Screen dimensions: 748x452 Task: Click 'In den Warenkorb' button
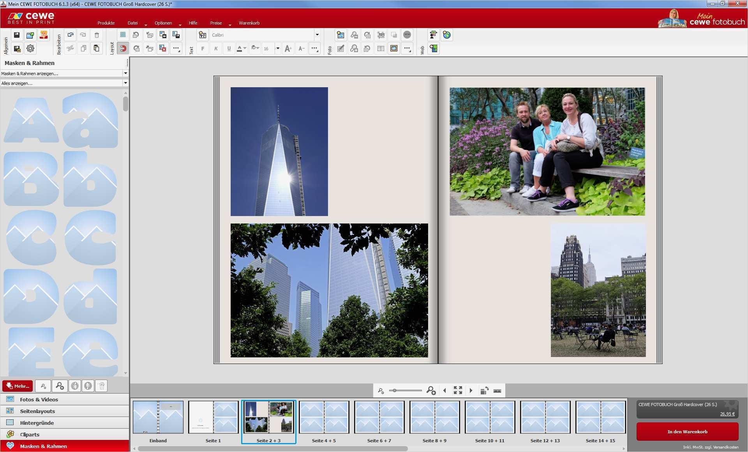(687, 431)
